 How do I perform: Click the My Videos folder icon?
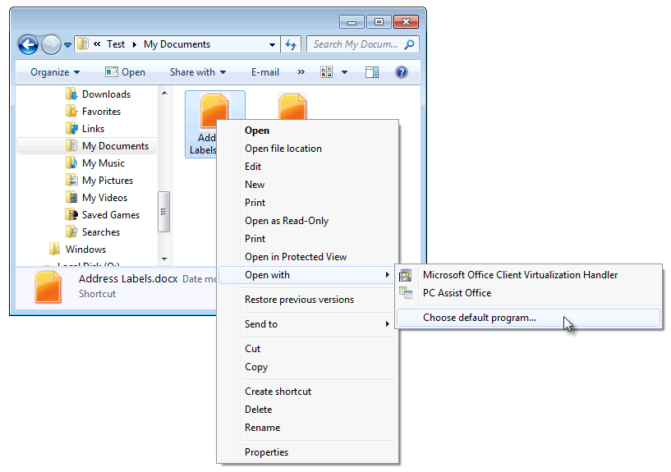[x=71, y=198]
